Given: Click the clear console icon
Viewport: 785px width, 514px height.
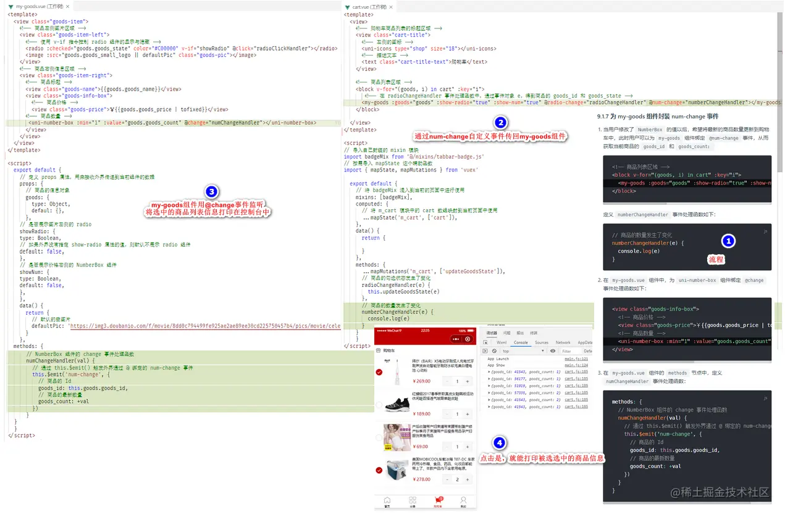Looking at the screenshot, I should coord(494,351).
